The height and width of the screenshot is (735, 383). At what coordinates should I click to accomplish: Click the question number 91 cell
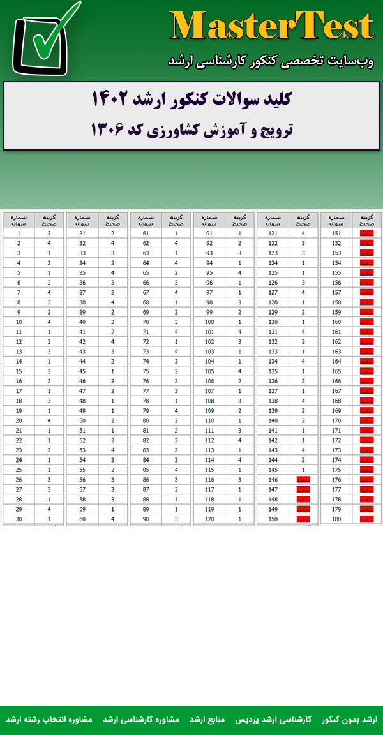click(208, 234)
